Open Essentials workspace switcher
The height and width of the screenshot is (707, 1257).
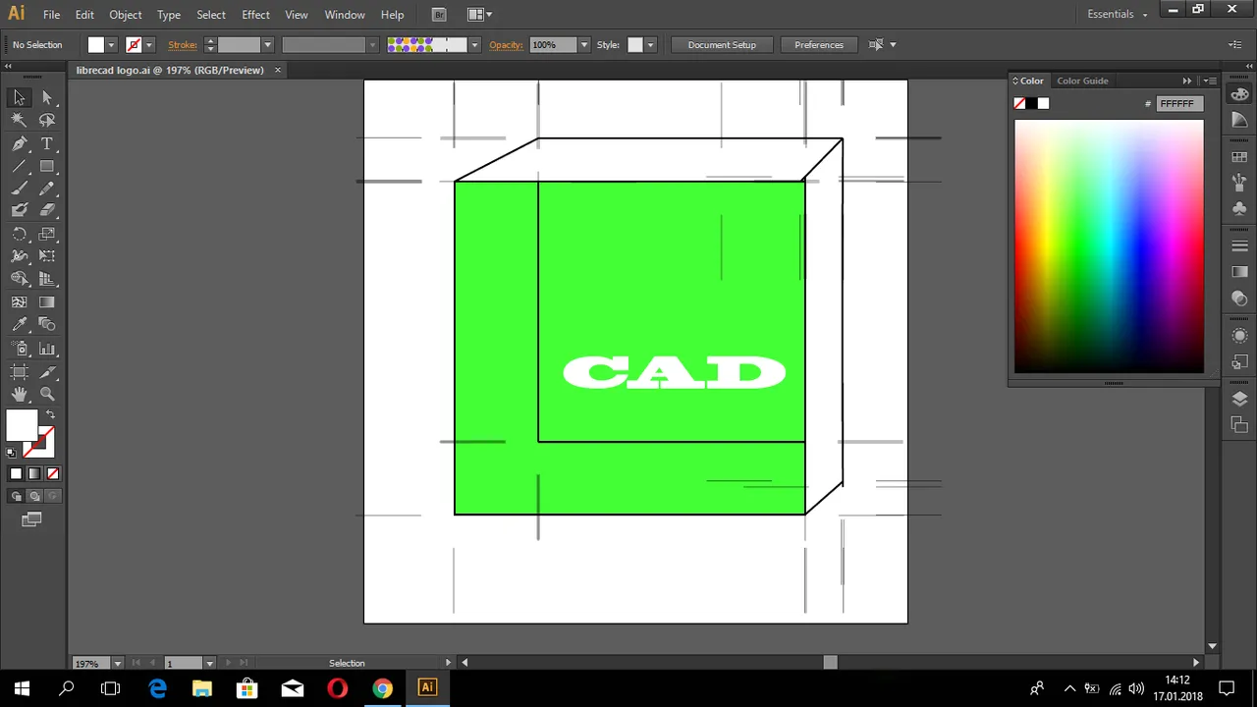(x=1117, y=15)
